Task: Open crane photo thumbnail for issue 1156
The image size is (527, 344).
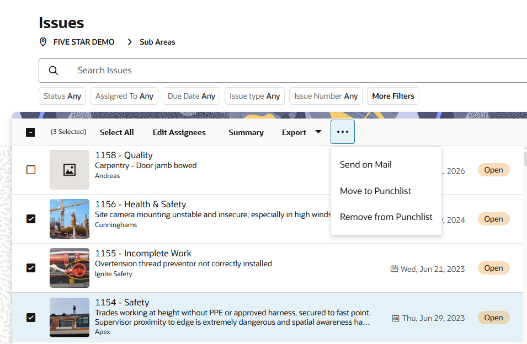Action: [70, 219]
